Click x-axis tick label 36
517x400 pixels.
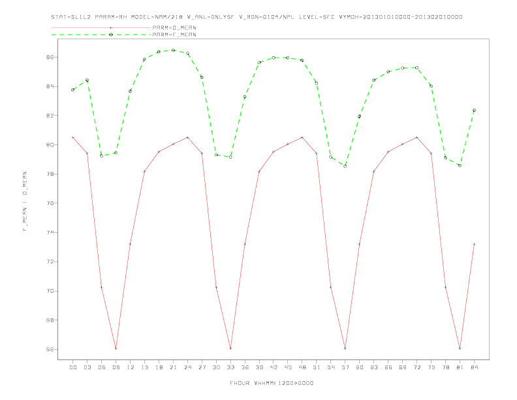pyautogui.click(x=245, y=367)
